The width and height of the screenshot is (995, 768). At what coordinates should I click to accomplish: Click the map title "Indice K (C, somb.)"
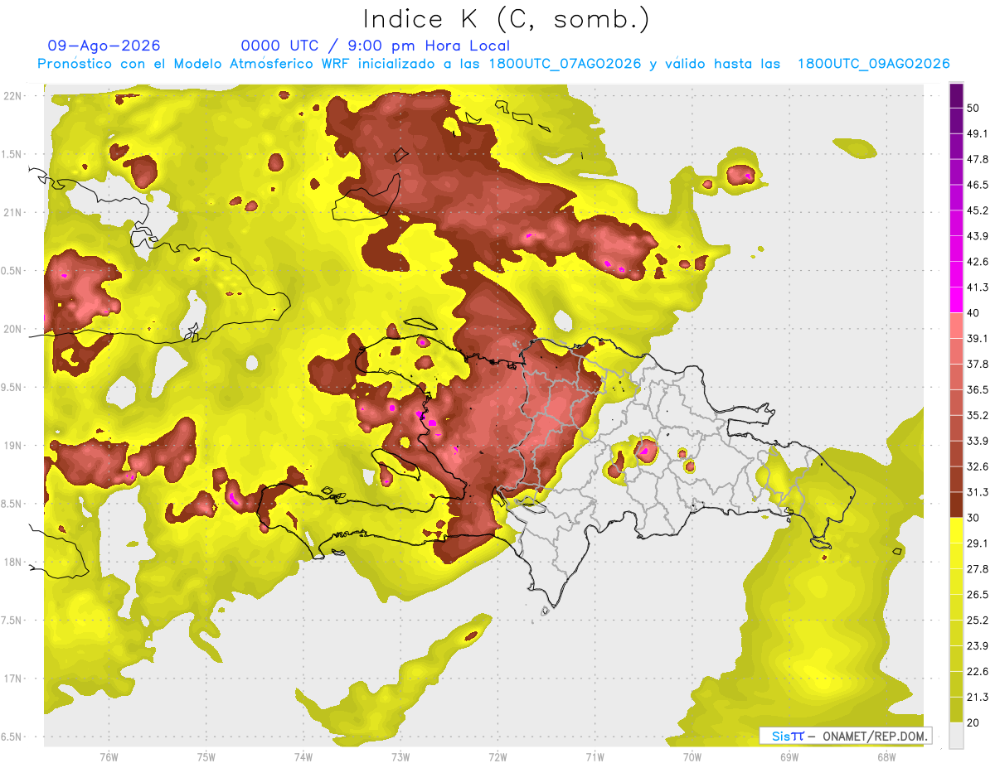506,19
